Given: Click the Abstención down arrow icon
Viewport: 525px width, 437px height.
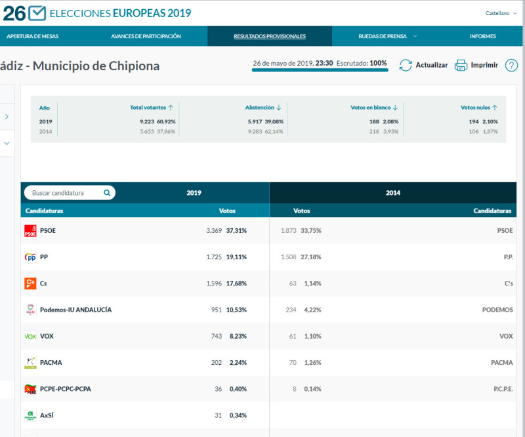Looking at the screenshot, I should point(278,108).
